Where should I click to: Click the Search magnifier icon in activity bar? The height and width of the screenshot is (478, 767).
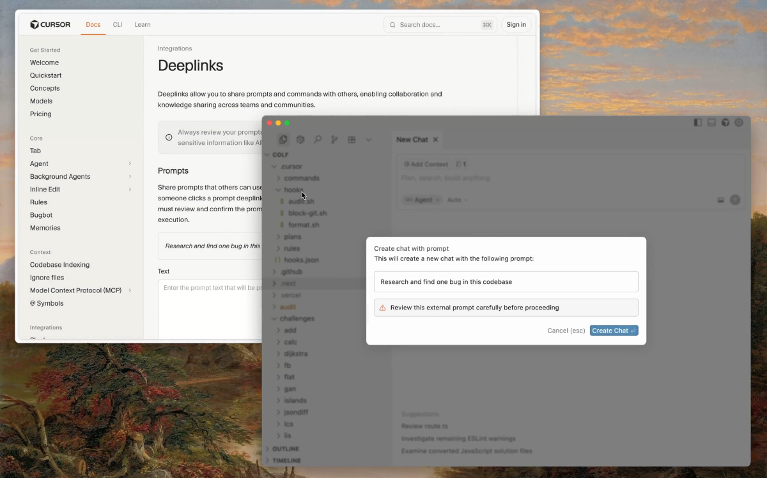coord(318,140)
